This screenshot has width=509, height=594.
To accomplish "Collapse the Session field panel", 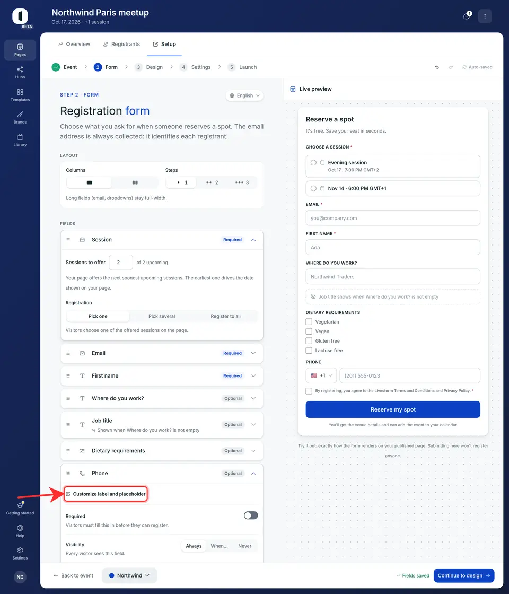I will click(253, 240).
